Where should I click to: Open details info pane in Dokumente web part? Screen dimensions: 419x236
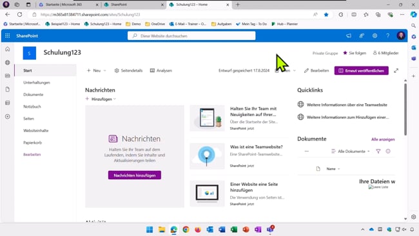tap(388, 152)
